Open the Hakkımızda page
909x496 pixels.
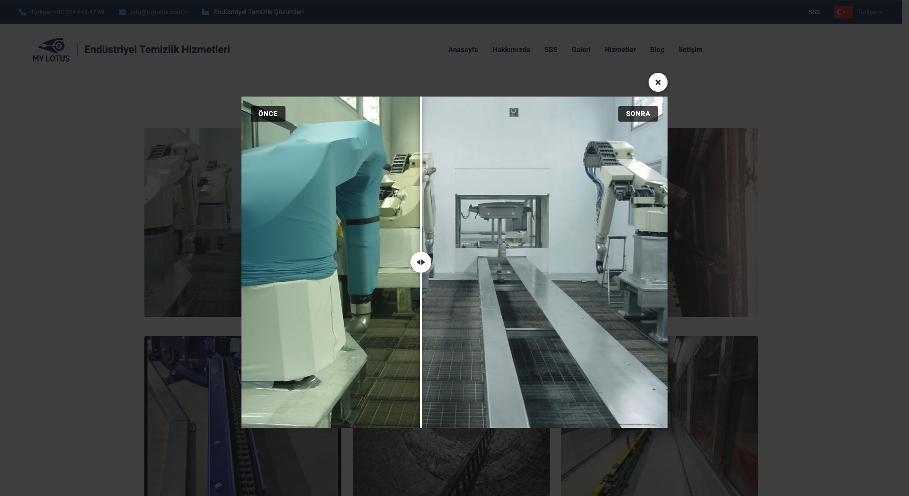point(511,50)
